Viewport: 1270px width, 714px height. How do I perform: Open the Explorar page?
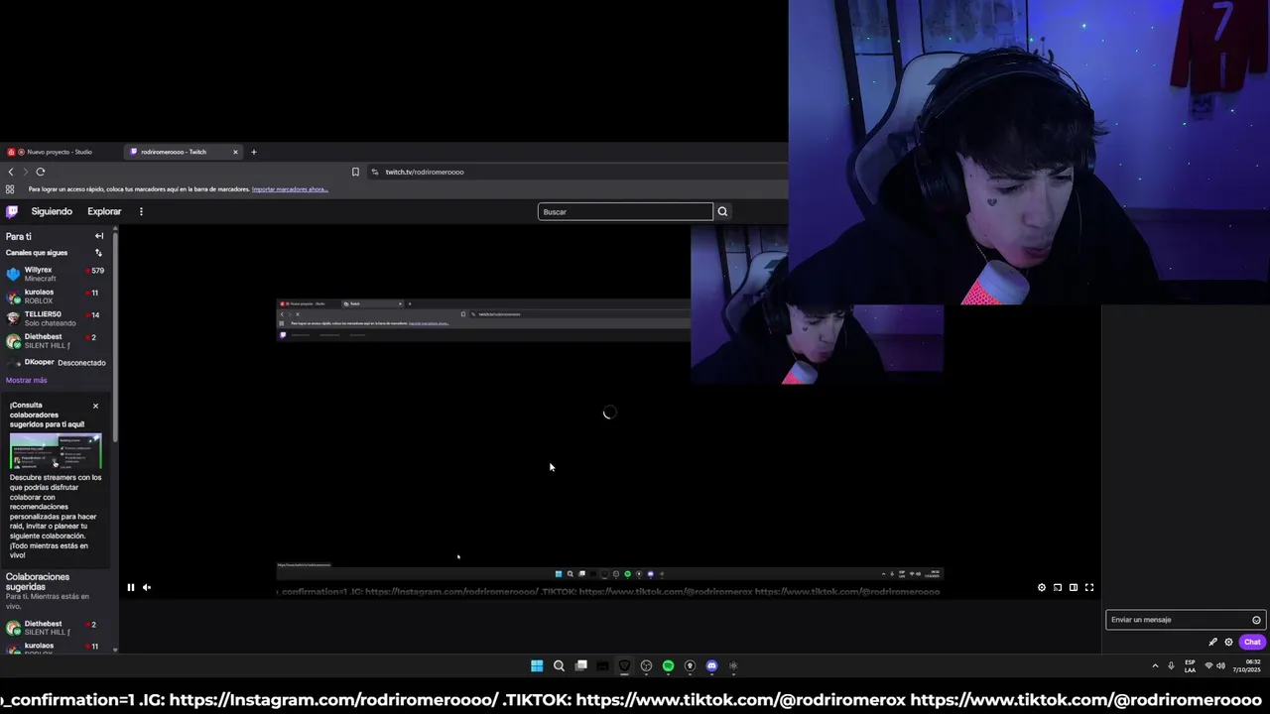(104, 211)
